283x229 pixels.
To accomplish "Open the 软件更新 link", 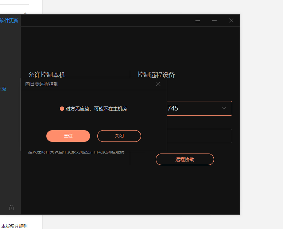I will (9, 20).
